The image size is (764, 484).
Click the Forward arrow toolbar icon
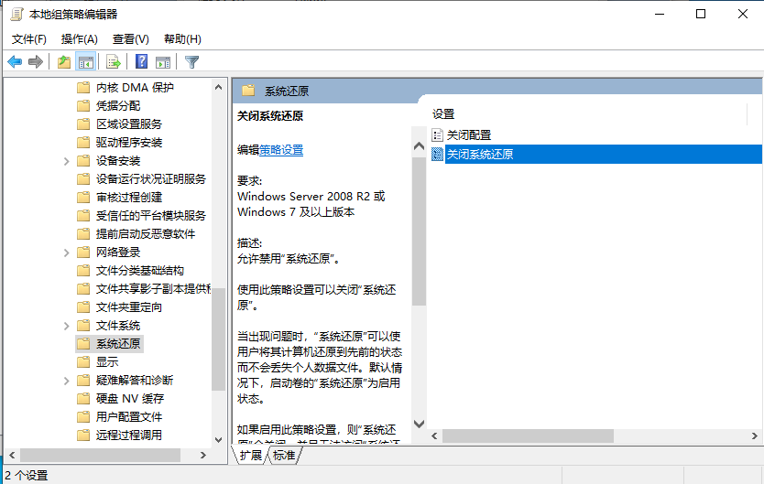[36, 62]
